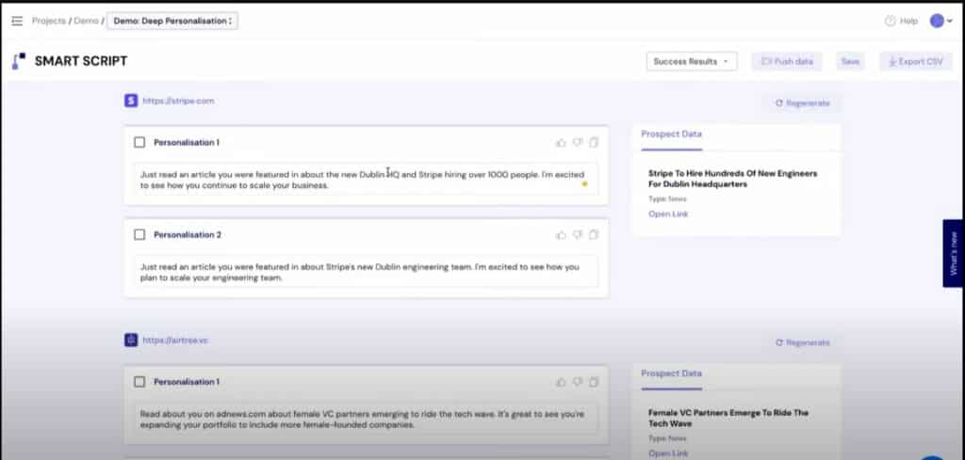The image size is (965, 460).
Task: Thumbs down Stripe Personalisation 1
Action: coord(578,142)
